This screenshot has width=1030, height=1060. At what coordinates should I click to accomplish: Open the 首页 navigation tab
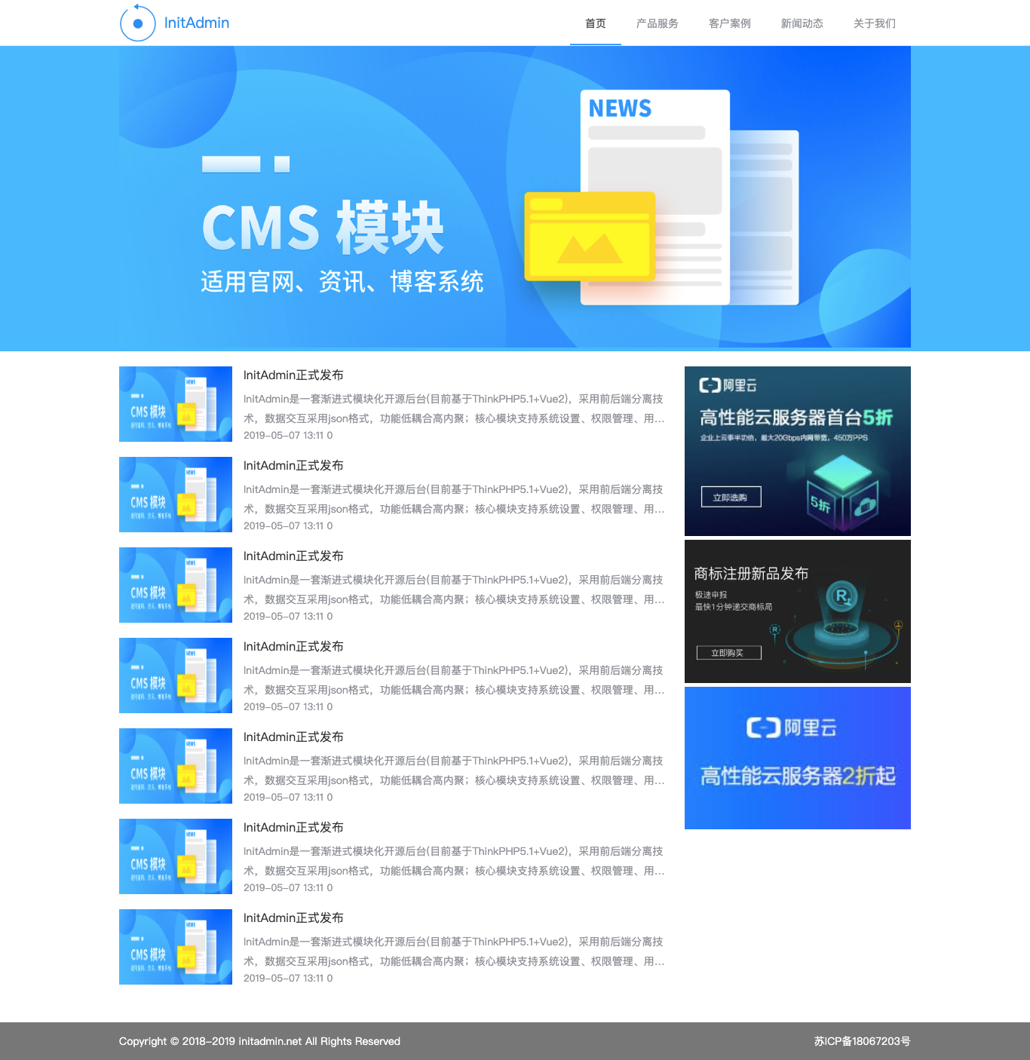[x=595, y=23]
